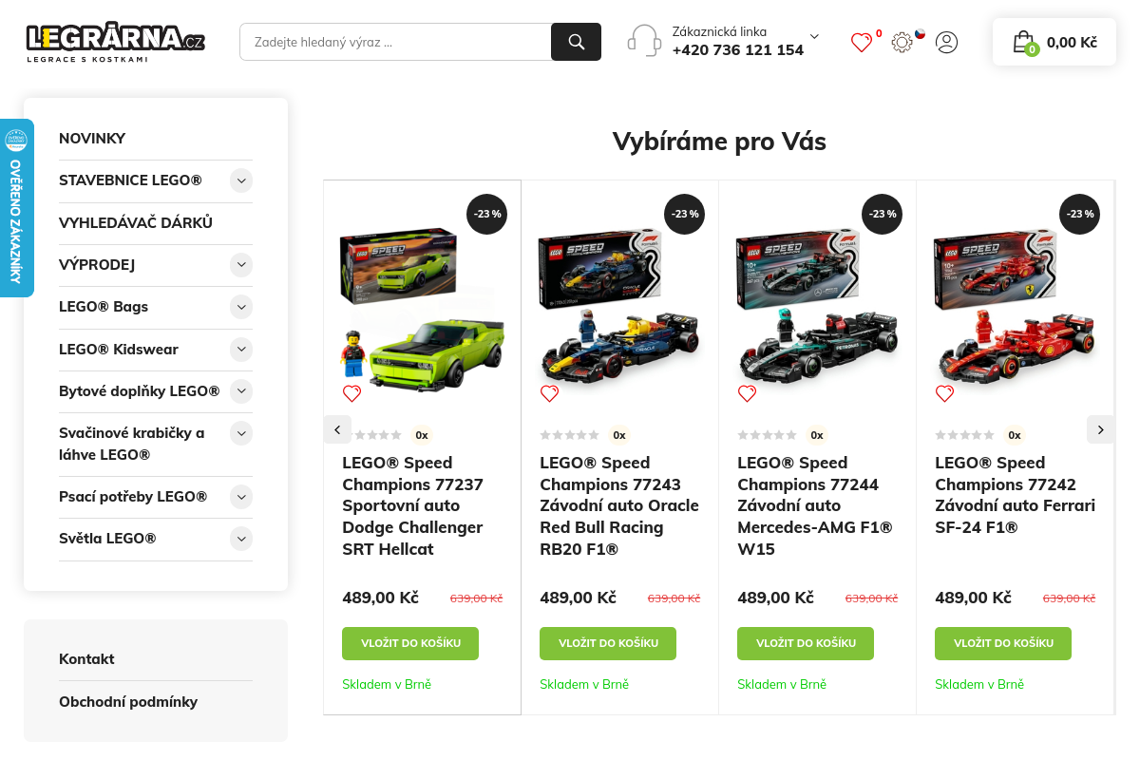Open the user account icon
This screenshot has width=1140, height=760.
946,42
